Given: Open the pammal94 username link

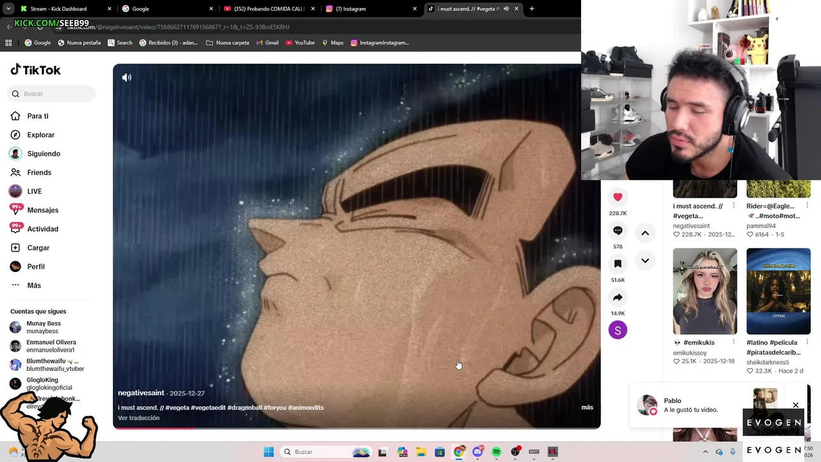Looking at the screenshot, I should [x=761, y=226].
